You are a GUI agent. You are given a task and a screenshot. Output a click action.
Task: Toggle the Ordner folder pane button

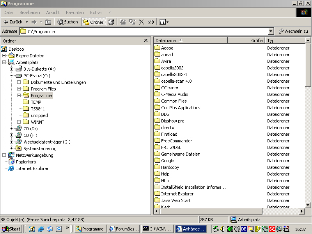click(94, 22)
